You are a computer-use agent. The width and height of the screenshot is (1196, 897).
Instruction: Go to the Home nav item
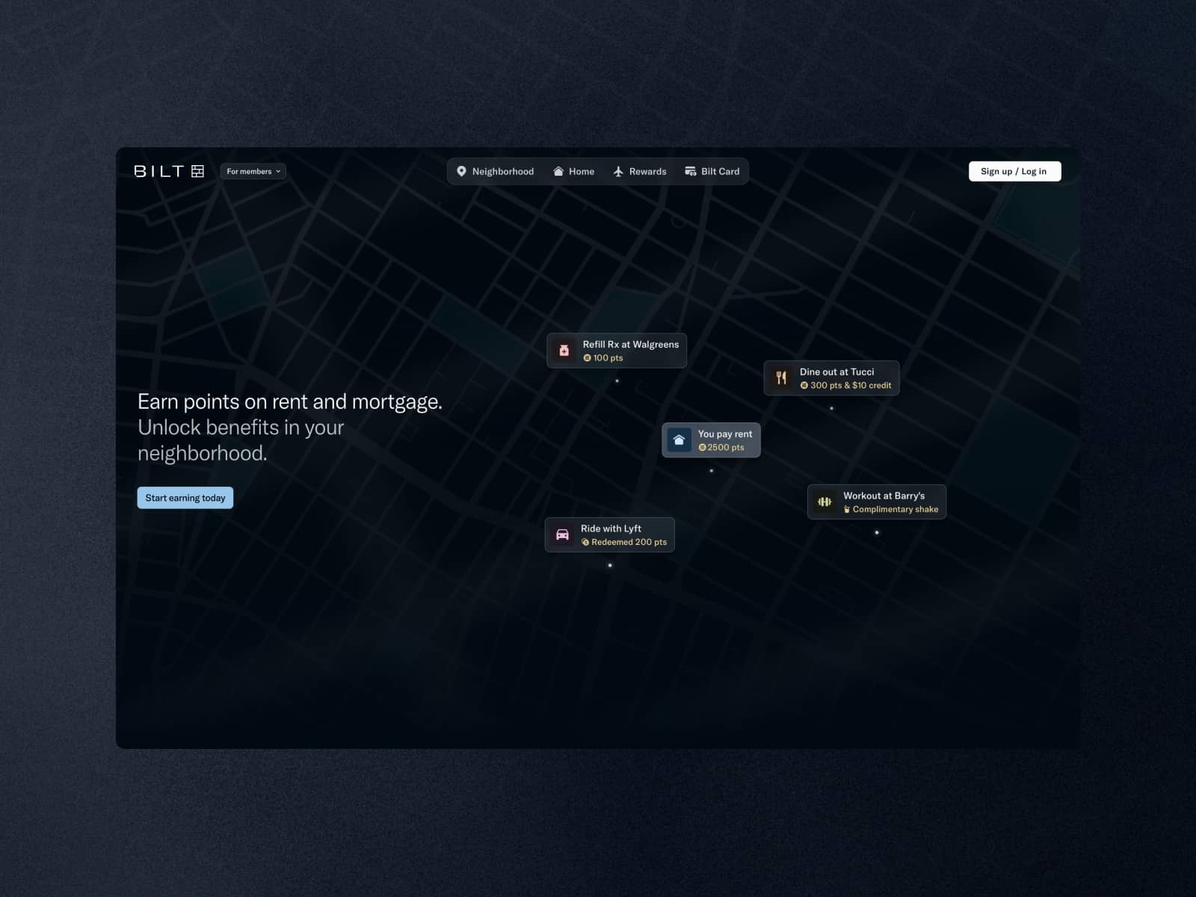pos(574,171)
